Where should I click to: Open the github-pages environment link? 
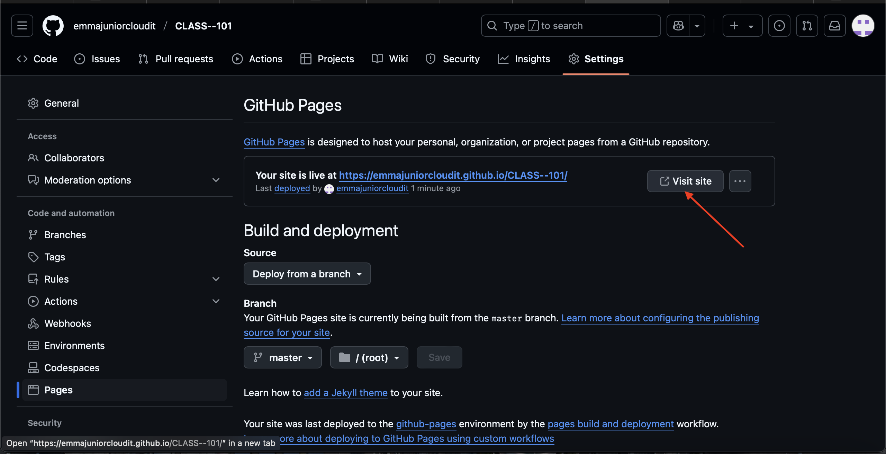coord(426,424)
